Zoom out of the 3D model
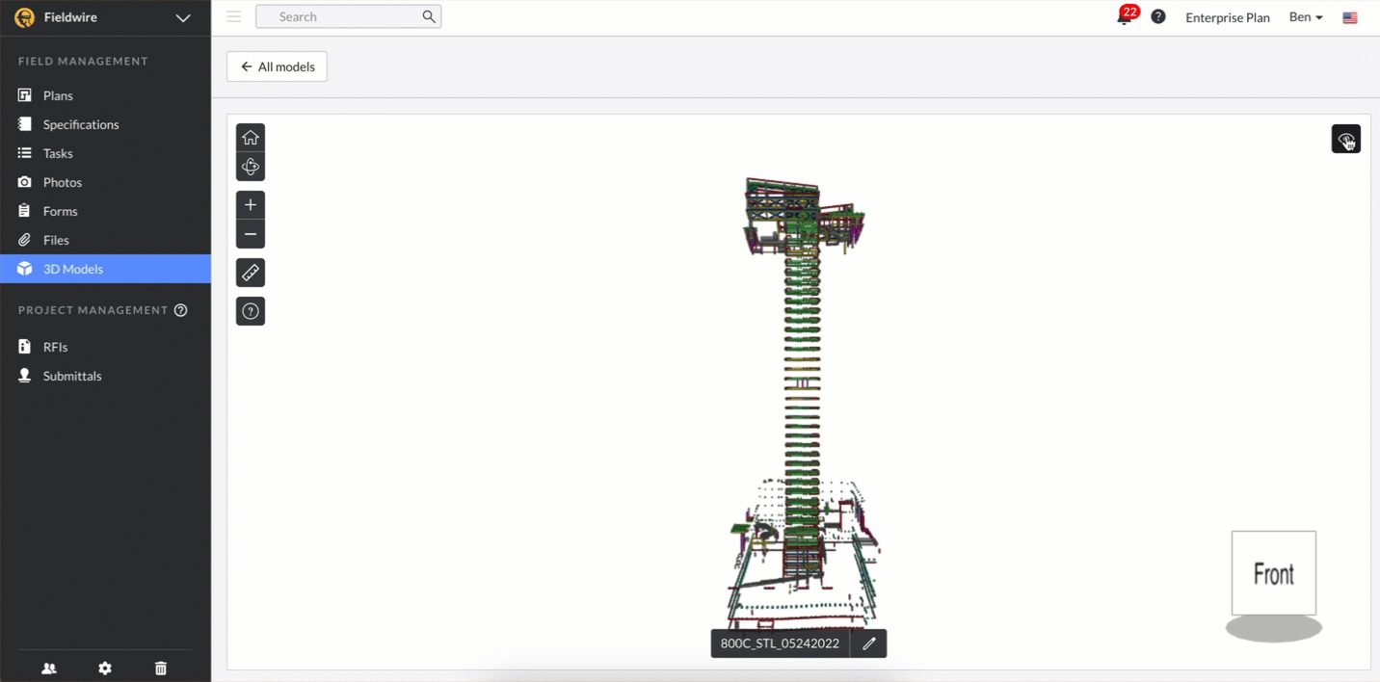Viewport: 1380px width, 682px height. (x=251, y=234)
